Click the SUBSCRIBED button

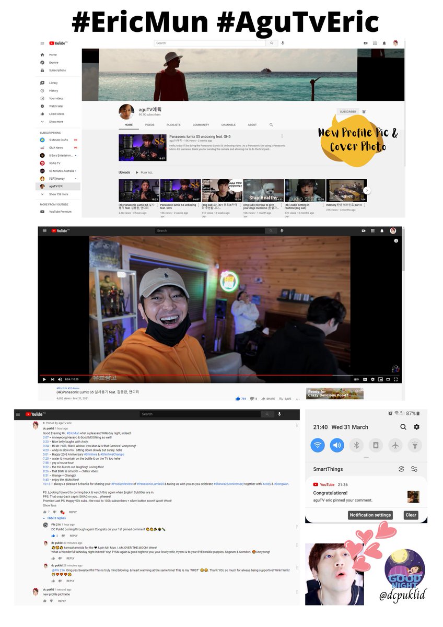(x=348, y=111)
